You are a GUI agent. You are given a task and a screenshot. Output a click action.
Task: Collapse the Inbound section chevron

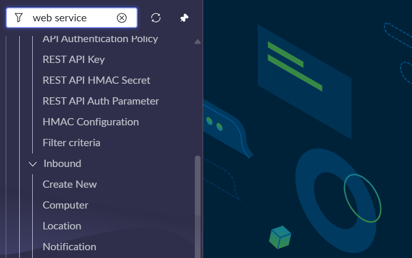[x=33, y=164]
